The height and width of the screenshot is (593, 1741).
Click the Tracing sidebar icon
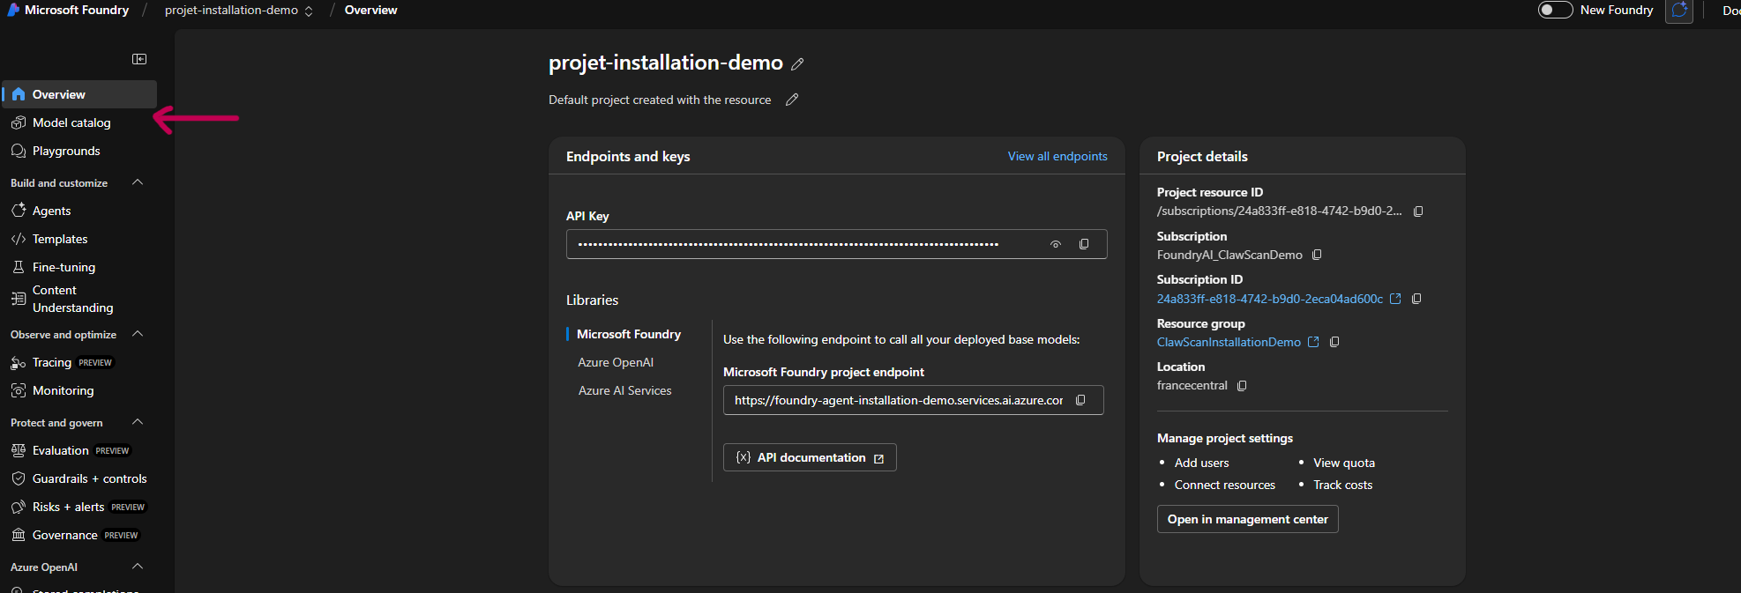coord(19,362)
